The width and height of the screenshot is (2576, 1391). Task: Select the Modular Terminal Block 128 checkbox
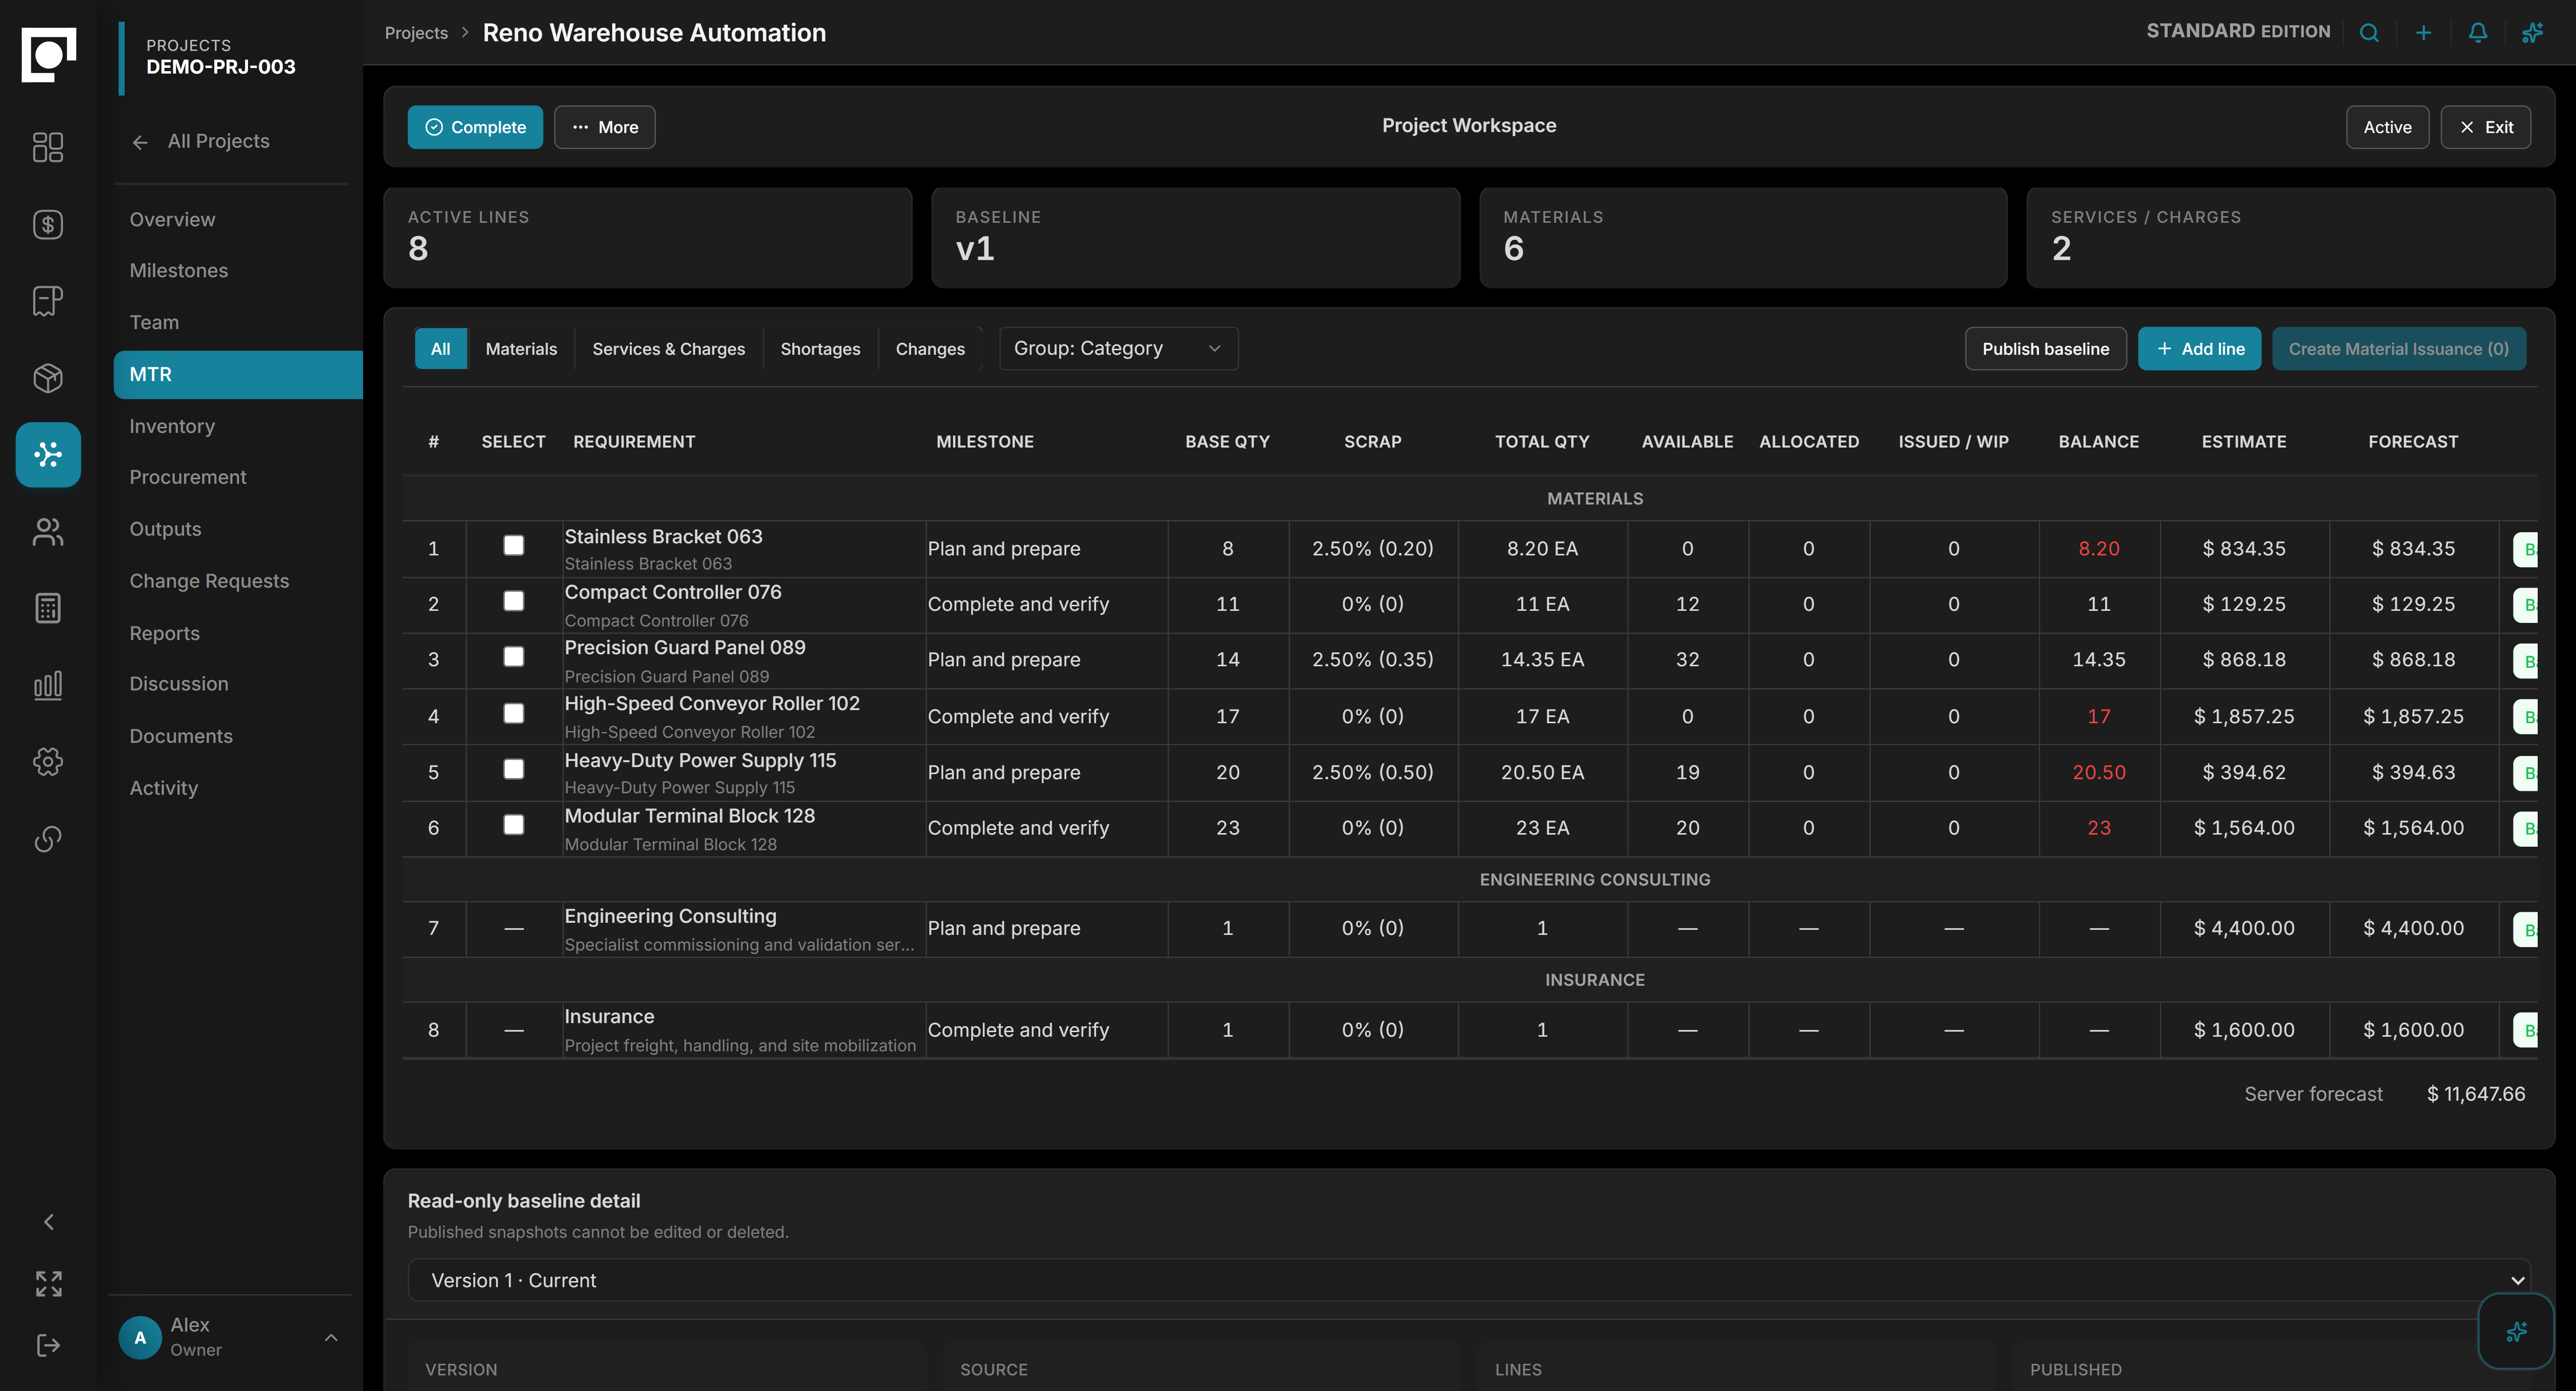513,825
